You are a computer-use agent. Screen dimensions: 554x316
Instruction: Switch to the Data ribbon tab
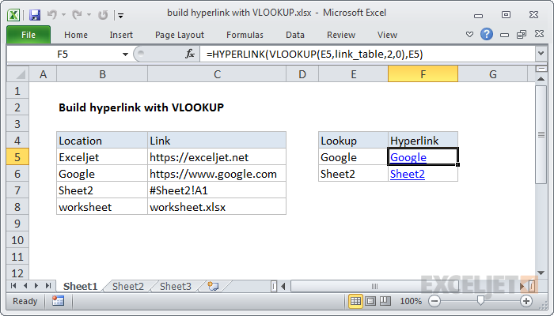tap(295, 35)
